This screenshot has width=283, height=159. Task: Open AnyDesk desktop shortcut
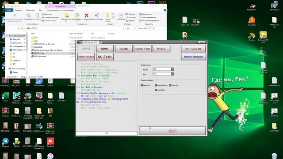point(50,143)
